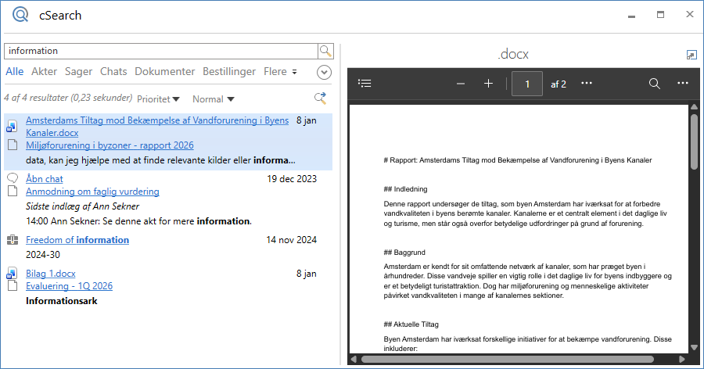
Task: Click the search query input field
Action: click(x=160, y=51)
